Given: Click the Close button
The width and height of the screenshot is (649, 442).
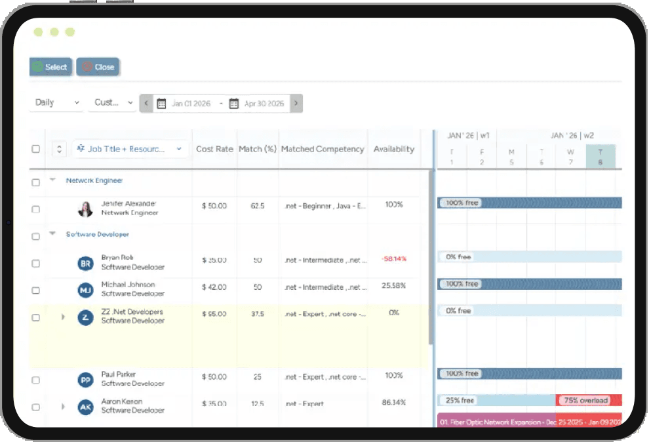Looking at the screenshot, I should (98, 67).
